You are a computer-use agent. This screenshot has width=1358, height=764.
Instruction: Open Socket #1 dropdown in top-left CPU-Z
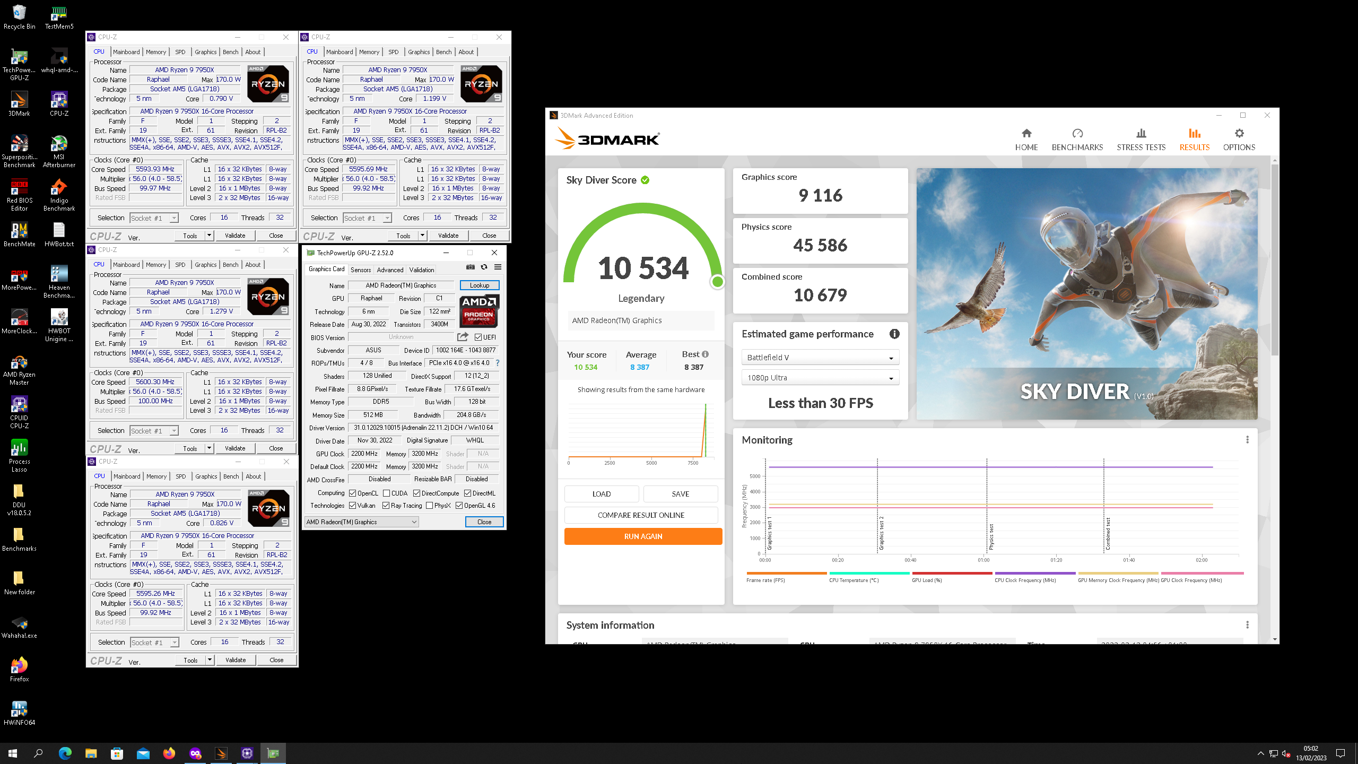(154, 218)
